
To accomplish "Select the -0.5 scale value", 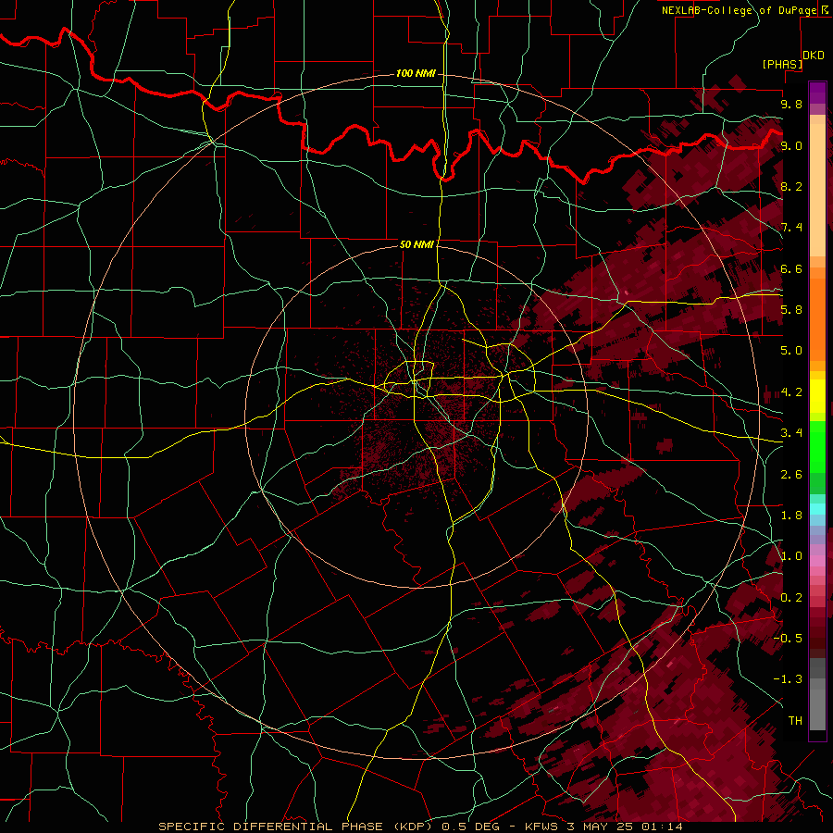I will tap(788, 639).
